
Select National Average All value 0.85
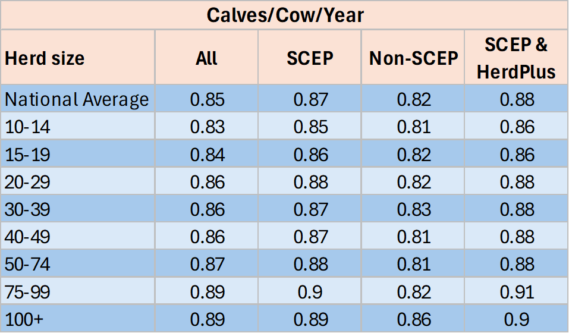[207, 99]
